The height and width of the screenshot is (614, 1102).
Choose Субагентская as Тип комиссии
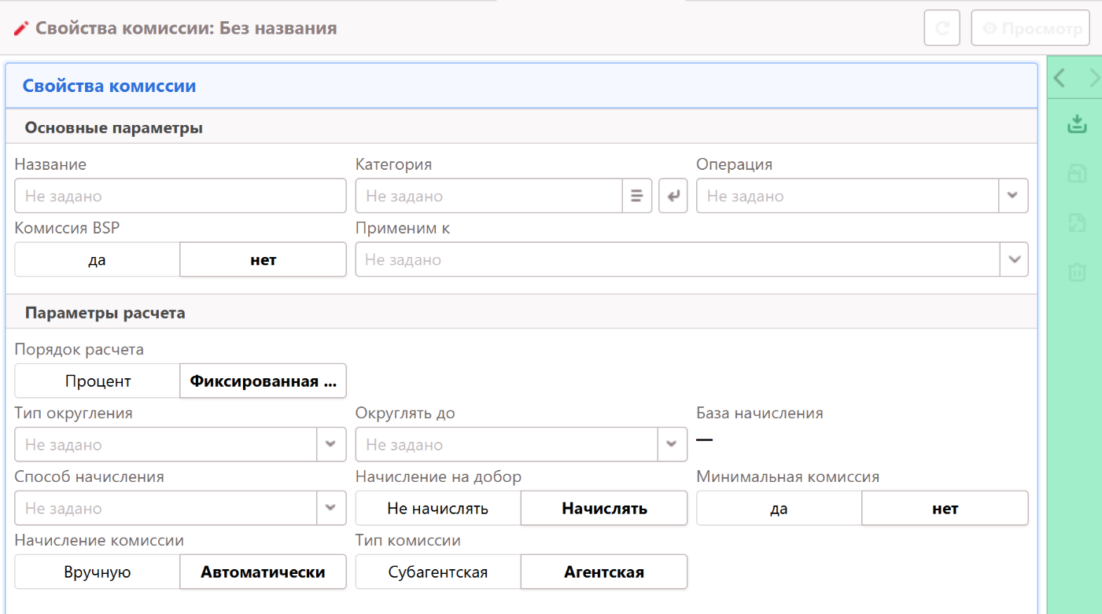438,572
